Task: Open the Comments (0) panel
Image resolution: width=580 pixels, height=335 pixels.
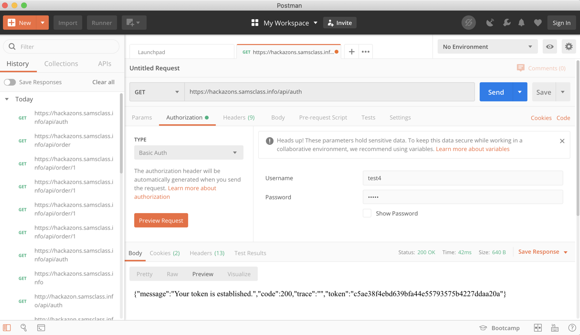Action: point(541,68)
